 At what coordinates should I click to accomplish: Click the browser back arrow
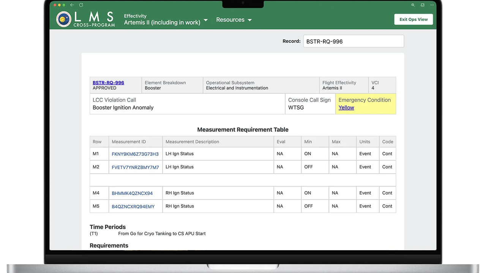pyautogui.click(x=72, y=5)
